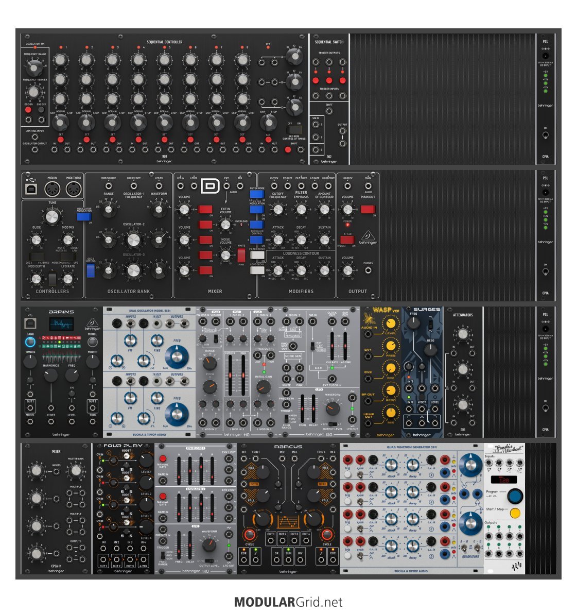Click the AUDIO IN jack on the WASP VCF
The image size is (577, 613).
[368, 334]
